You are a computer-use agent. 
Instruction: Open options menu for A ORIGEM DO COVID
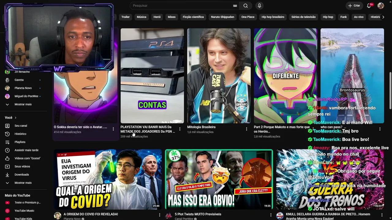click(159, 215)
